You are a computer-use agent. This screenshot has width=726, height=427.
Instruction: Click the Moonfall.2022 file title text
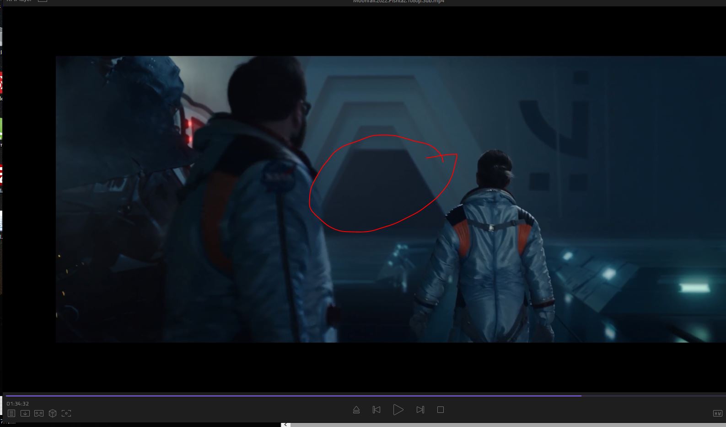(x=398, y=1)
